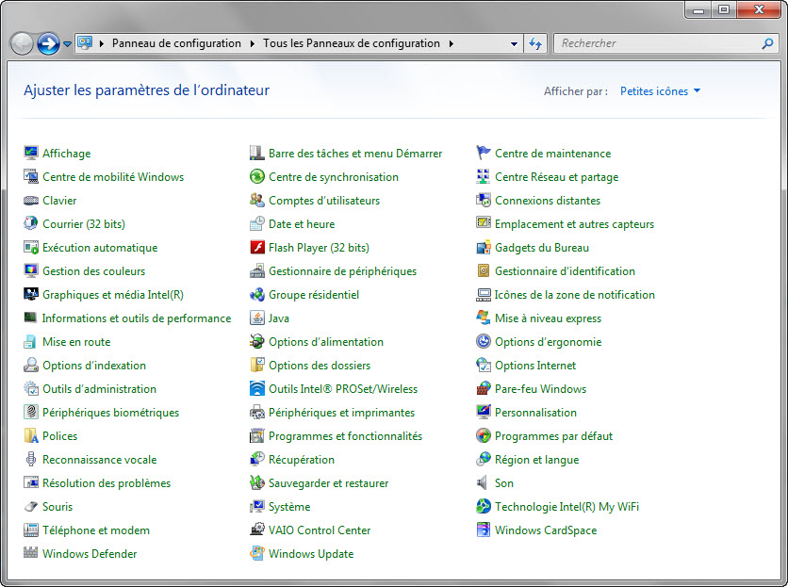Click the Gestionnaire d'identification icon
This screenshot has height=587, width=788.
[483, 270]
